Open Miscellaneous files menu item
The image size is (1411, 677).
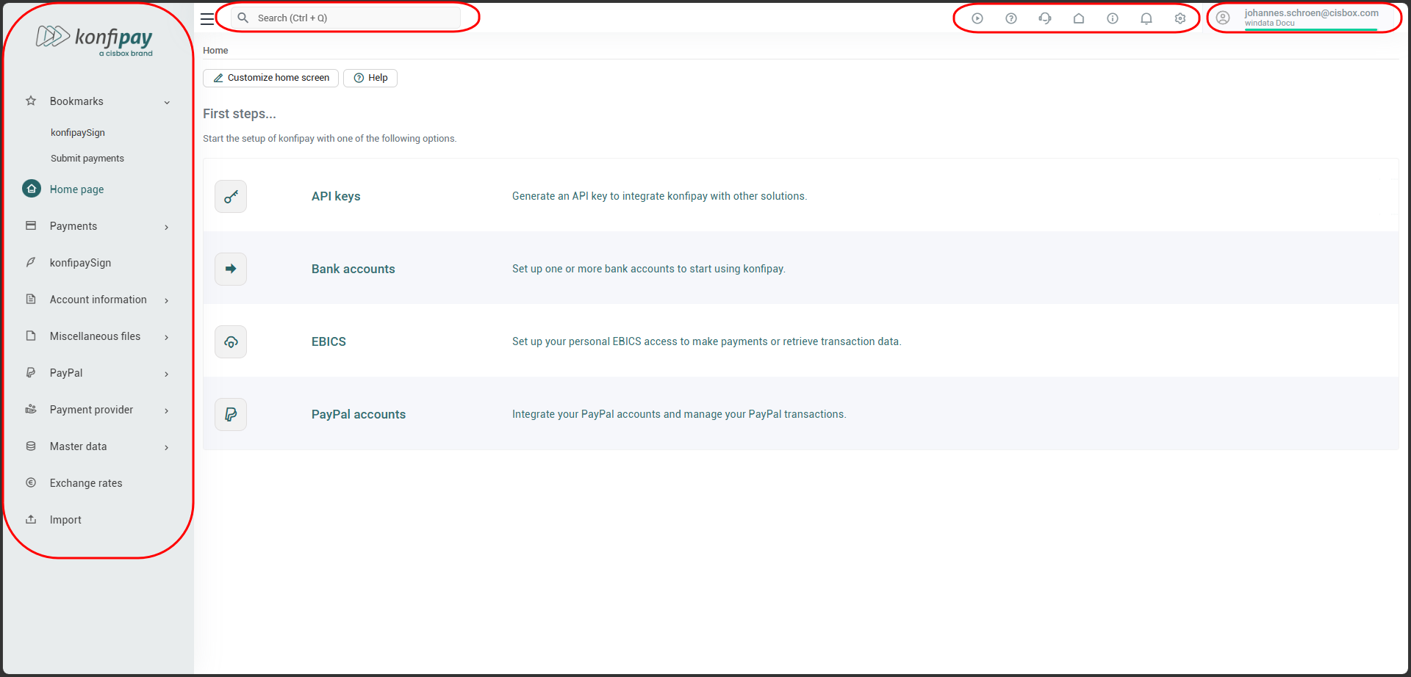pyautogui.click(x=95, y=336)
